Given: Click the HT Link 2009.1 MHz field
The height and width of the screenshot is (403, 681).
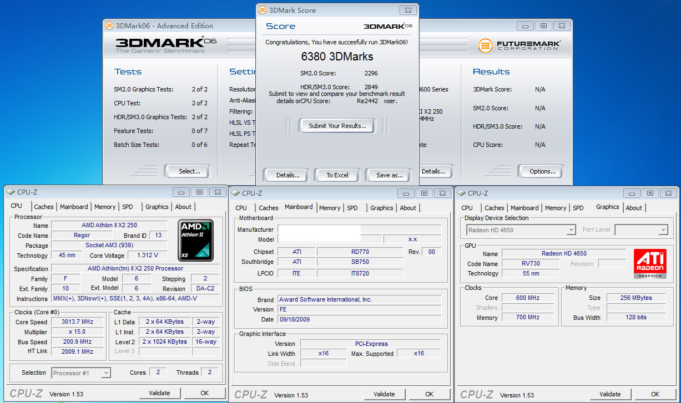Looking at the screenshot, I should (x=77, y=351).
